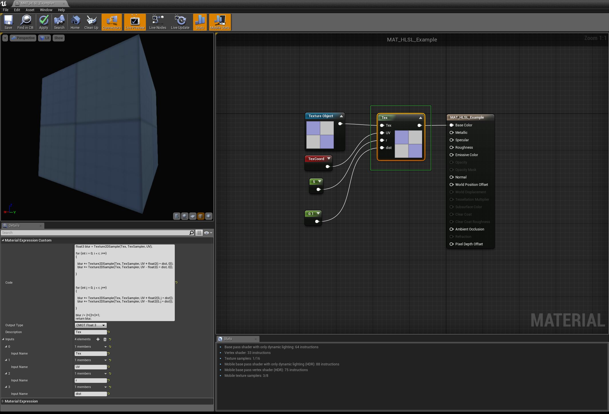Set preview mesh to cylinder primitive
The width and height of the screenshot is (609, 414).
[x=176, y=216]
